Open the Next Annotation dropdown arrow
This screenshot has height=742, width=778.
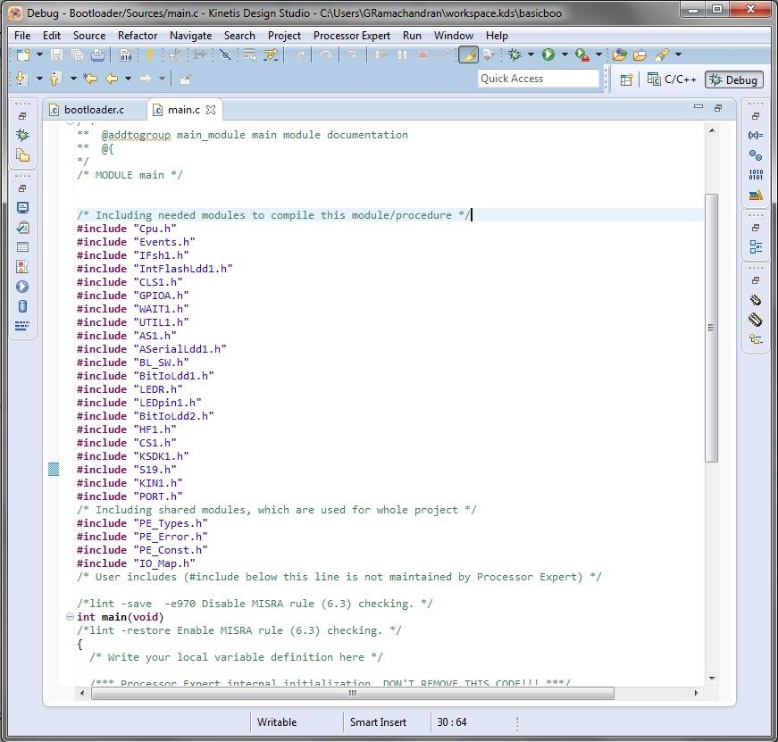coord(39,79)
